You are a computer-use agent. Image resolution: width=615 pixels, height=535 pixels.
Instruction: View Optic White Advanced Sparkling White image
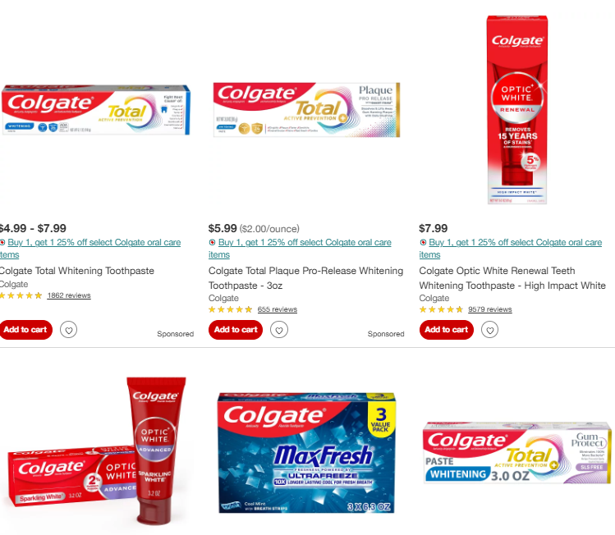click(97, 450)
